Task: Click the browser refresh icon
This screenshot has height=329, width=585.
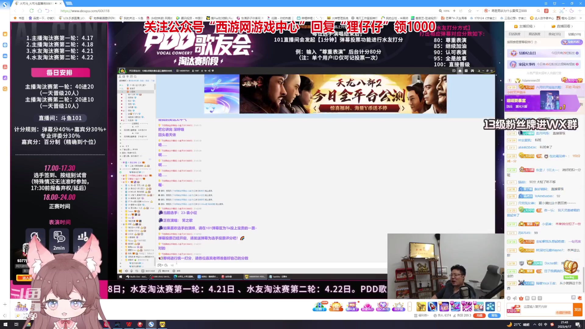Action: click(31, 11)
